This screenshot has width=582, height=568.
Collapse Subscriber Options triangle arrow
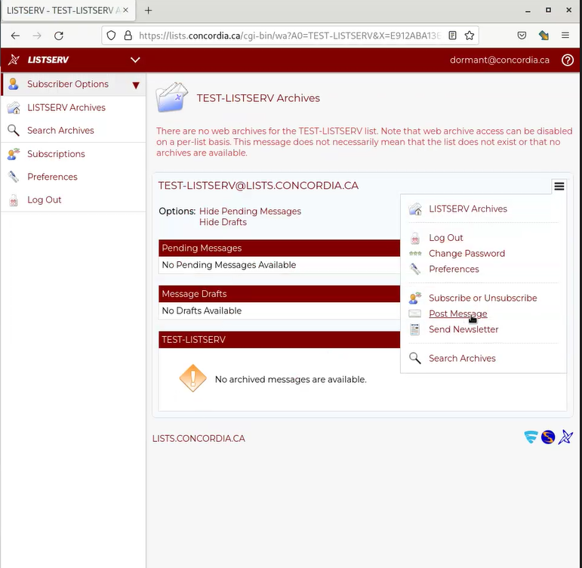136,85
